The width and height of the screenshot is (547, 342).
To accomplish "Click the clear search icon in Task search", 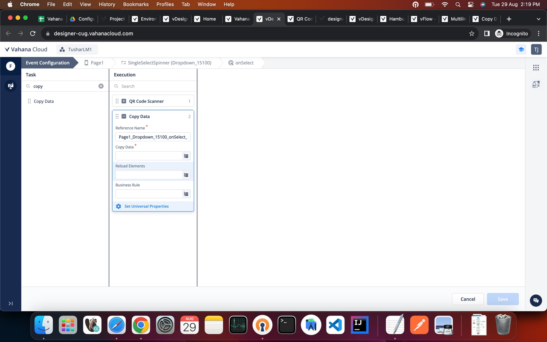I will pos(101,86).
